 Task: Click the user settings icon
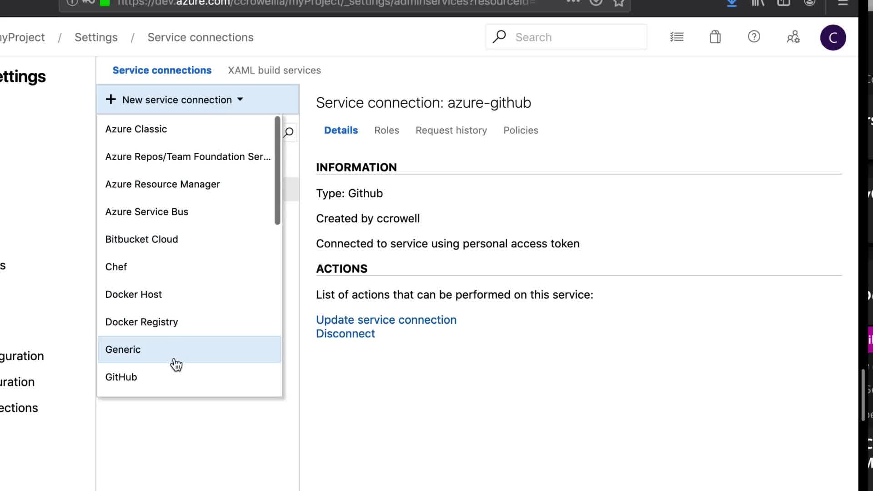click(793, 37)
